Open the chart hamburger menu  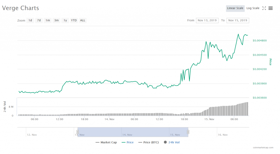[270, 8]
